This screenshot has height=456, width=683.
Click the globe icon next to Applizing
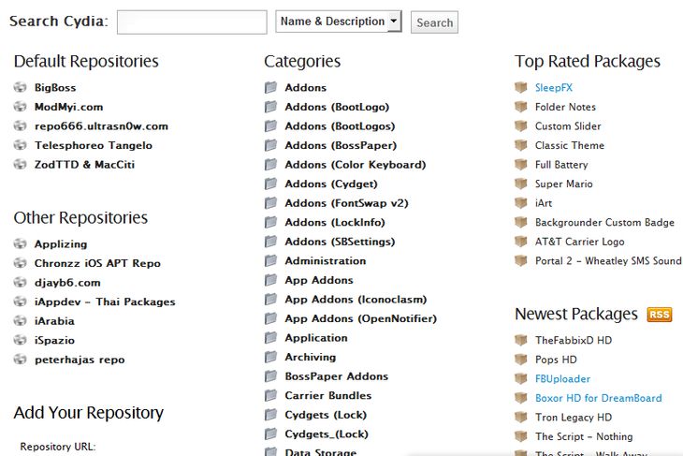click(x=20, y=243)
